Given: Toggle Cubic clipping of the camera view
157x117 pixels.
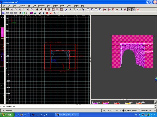Looking at the screenshot, I should coord(78,9).
